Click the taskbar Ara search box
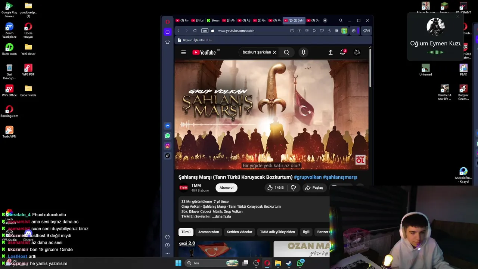 tap(212, 263)
